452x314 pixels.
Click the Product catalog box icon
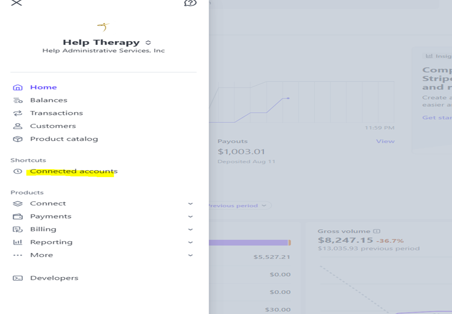click(x=17, y=139)
